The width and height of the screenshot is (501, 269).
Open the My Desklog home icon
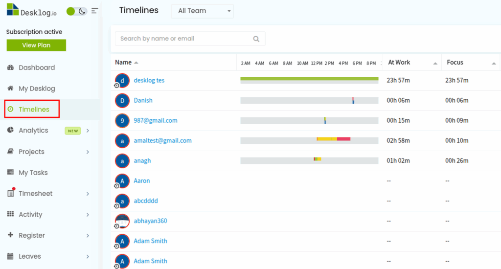[x=10, y=89]
